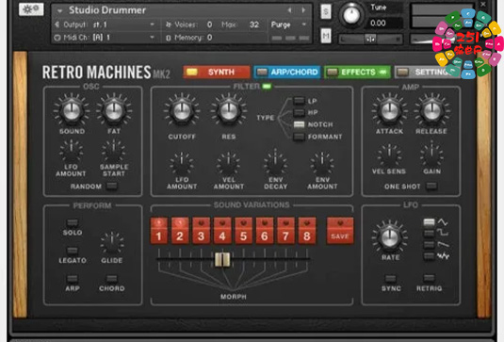Image resolution: width=504 pixels, height=342 pixels.
Task: Select HP filter type
Action: 299,112
